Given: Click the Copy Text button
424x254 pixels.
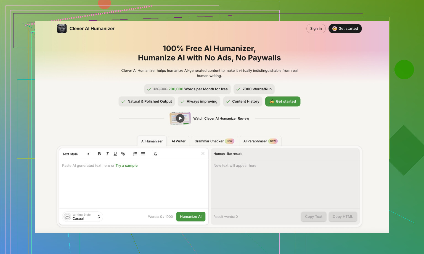Looking at the screenshot, I should point(314,217).
